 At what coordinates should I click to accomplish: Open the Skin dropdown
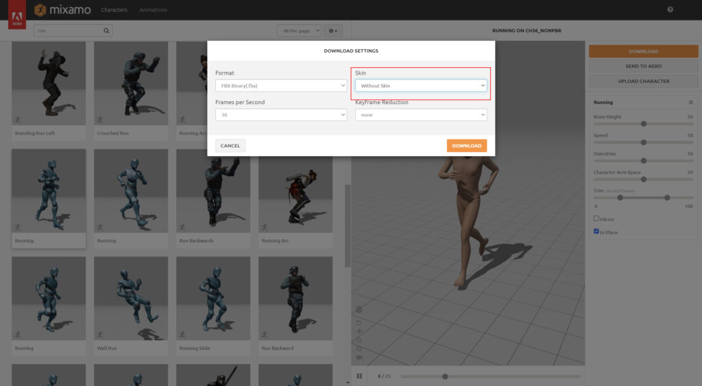coord(420,86)
